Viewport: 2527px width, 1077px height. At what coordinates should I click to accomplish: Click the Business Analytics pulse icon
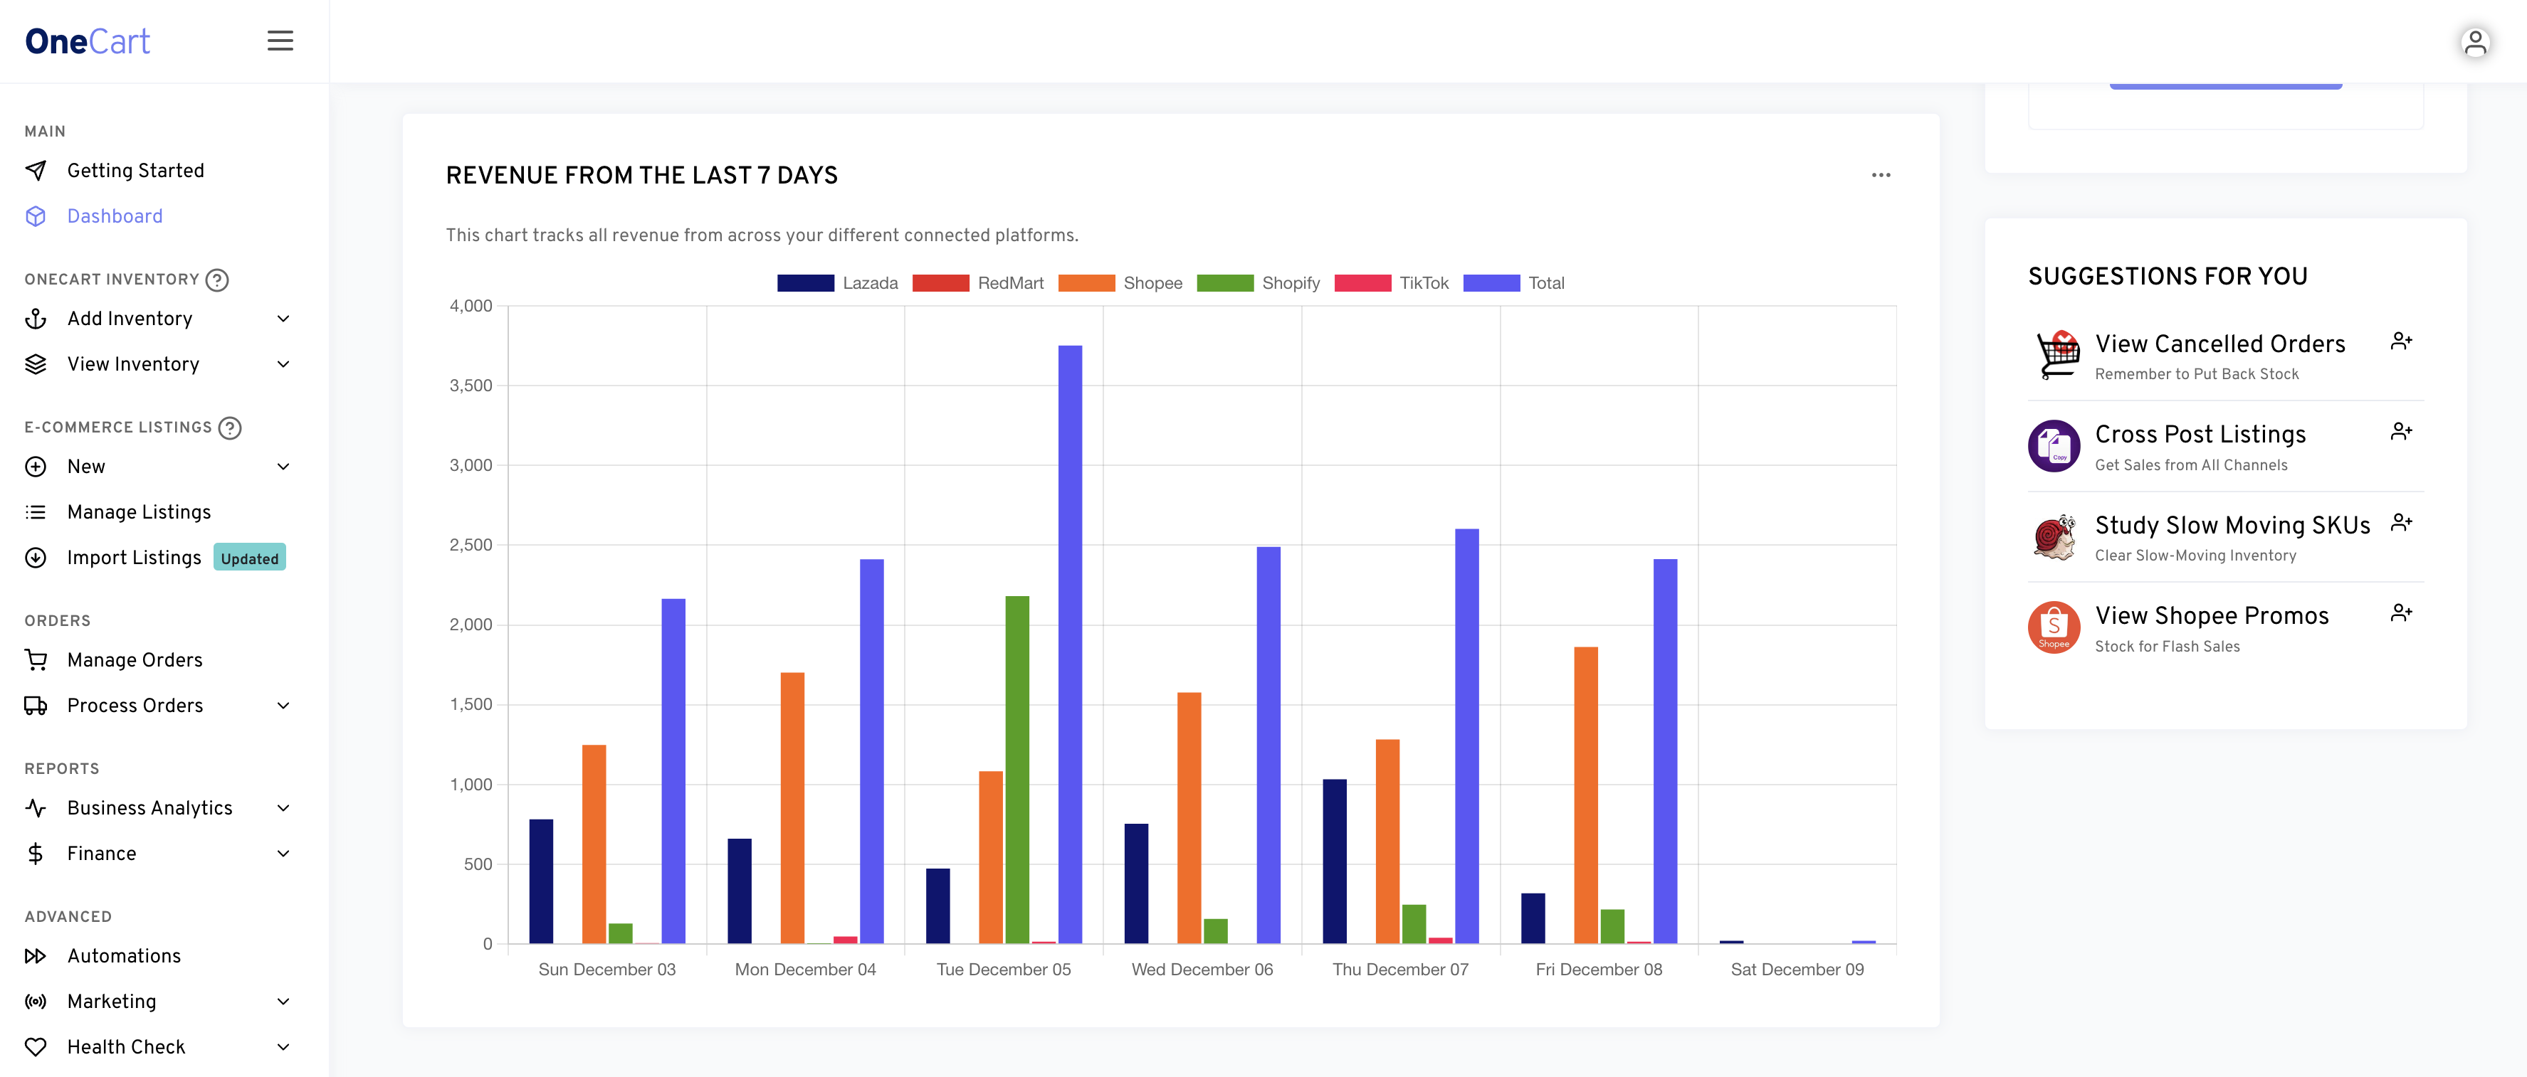pos(36,809)
